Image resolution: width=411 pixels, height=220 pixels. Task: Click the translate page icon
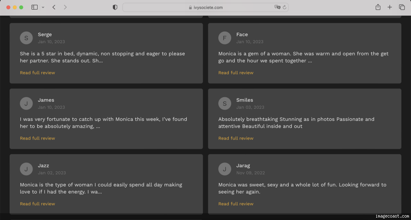click(277, 7)
